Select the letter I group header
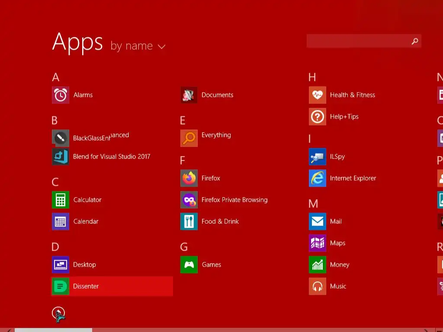443x332 pixels. (310, 139)
